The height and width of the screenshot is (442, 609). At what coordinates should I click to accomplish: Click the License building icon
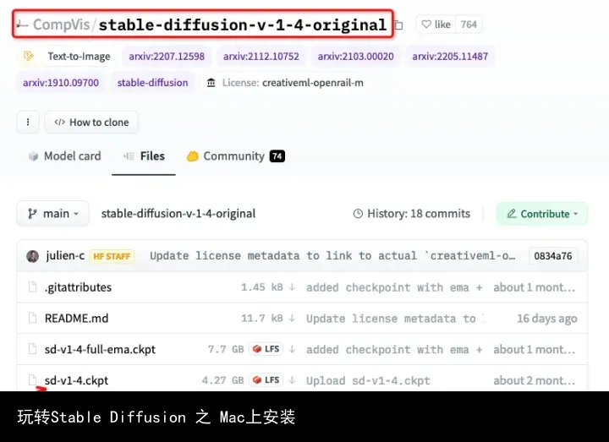tap(211, 83)
